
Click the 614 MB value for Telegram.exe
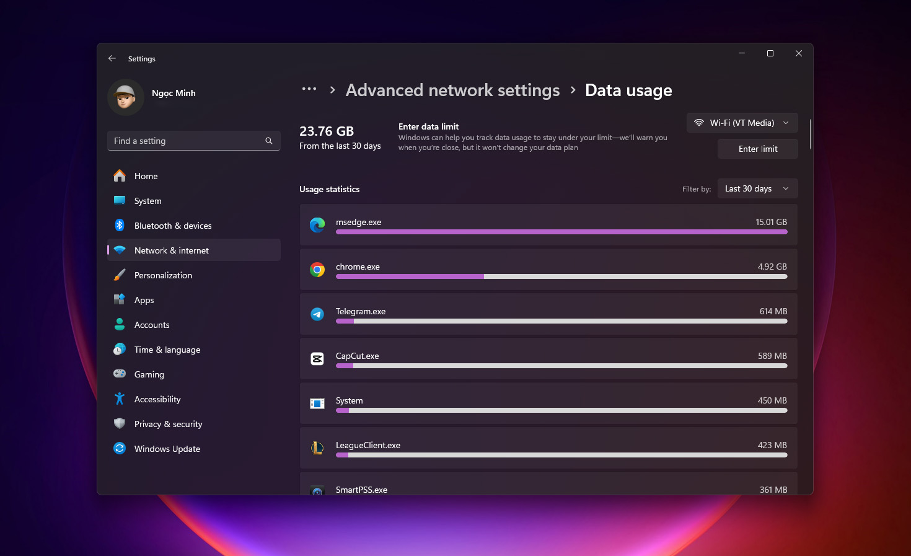click(x=773, y=311)
